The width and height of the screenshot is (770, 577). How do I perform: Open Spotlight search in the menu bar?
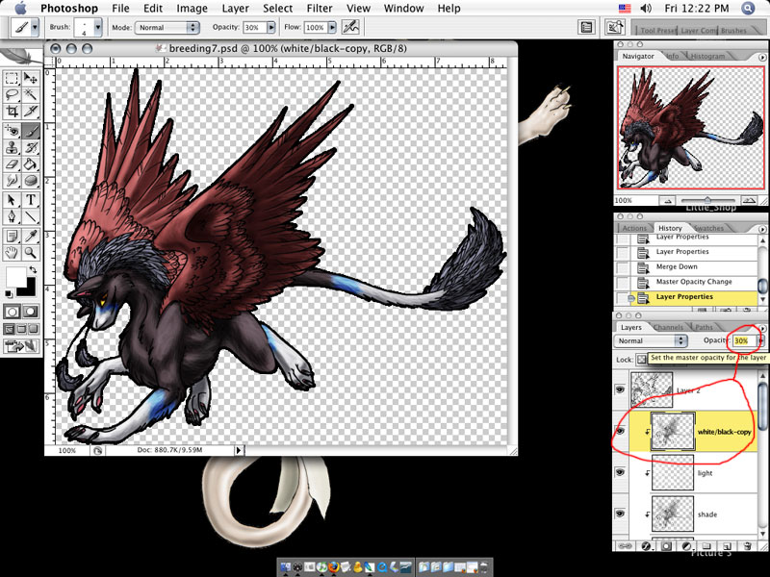pos(748,8)
